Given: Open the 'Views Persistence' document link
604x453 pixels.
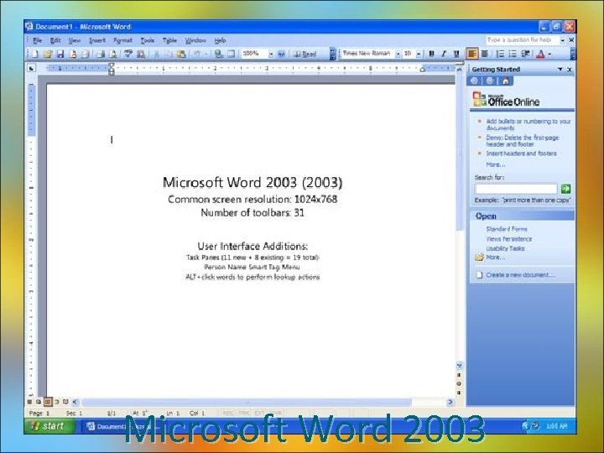Looking at the screenshot, I should tap(509, 239).
